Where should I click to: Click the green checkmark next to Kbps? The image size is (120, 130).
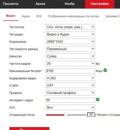[x=105, y=71]
